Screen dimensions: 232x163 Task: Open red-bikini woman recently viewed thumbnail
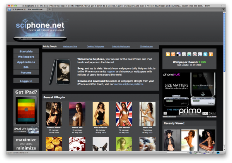(207, 140)
